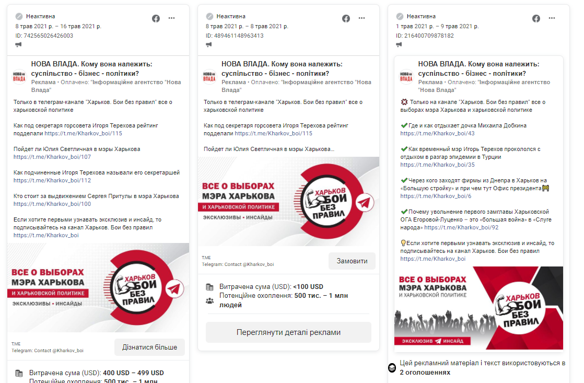The width and height of the screenshot is (584, 383).
Task: Follow the t.me/Kharkov_boi/92 link
Action: point(461,227)
